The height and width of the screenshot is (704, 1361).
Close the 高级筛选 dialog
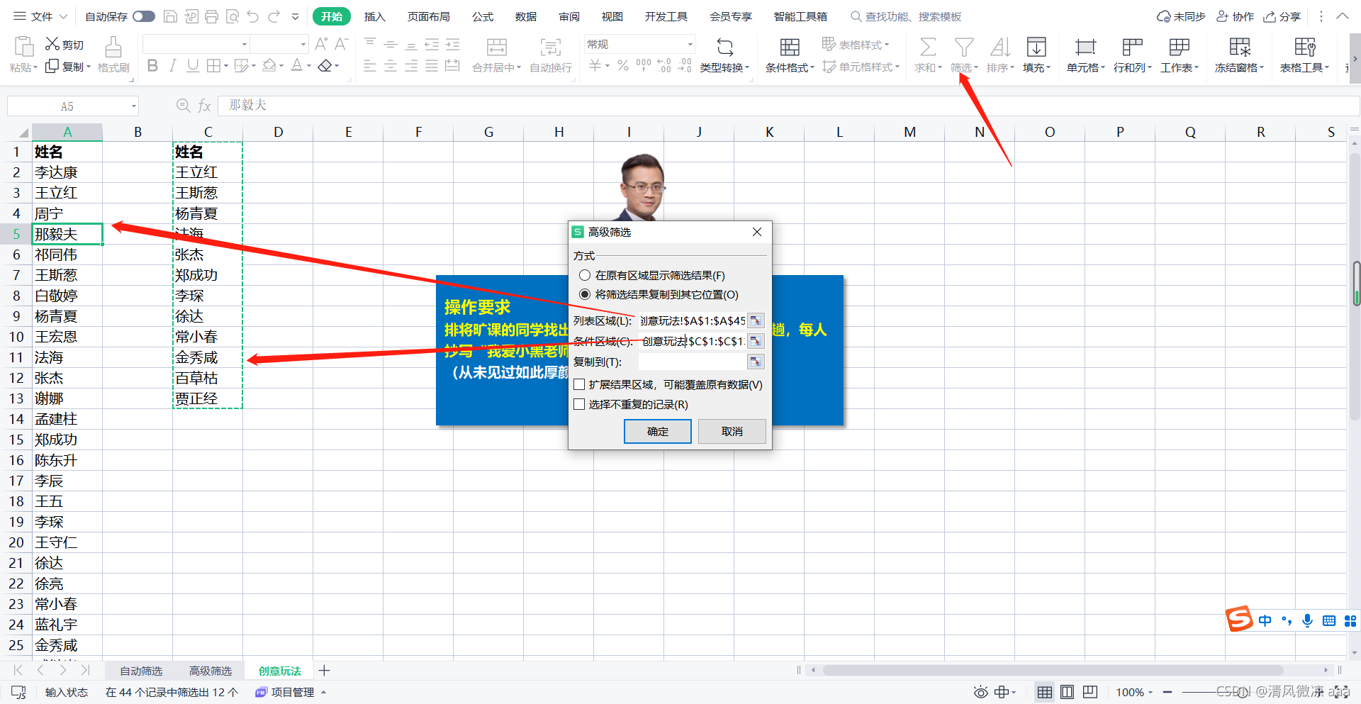757,232
